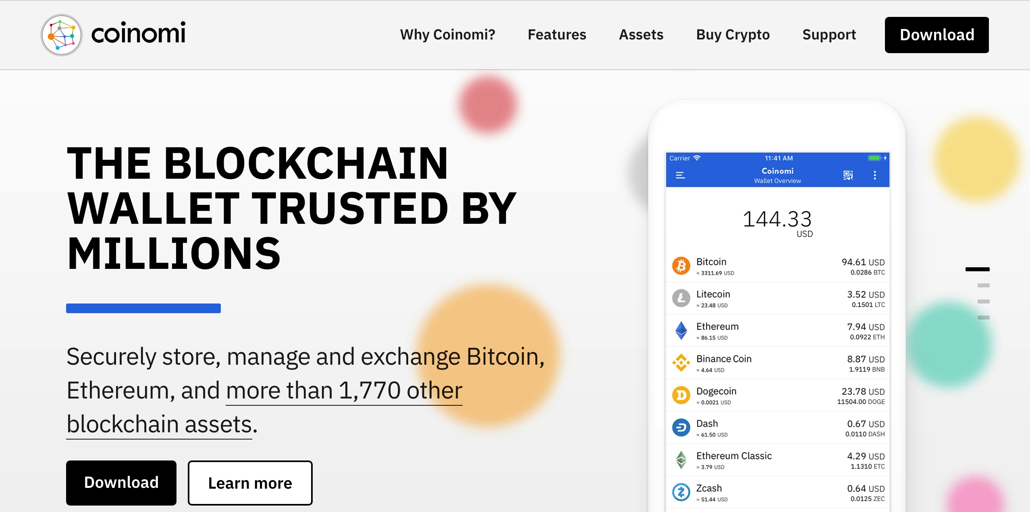Click the Dogecoin icon in wallet list

(682, 395)
